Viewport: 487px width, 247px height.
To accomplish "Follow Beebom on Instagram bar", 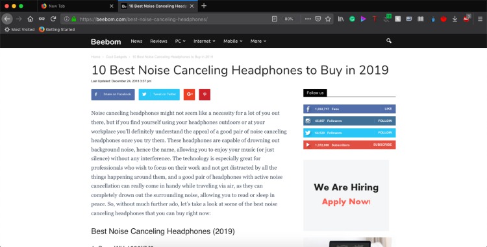I will tap(349, 121).
